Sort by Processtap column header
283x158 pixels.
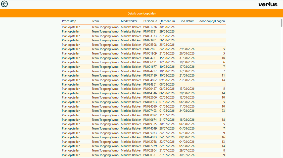click(69, 21)
